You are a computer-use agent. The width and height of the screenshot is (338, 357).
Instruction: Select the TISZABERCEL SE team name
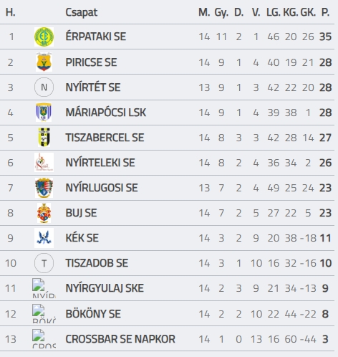click(x=105, y=138)
